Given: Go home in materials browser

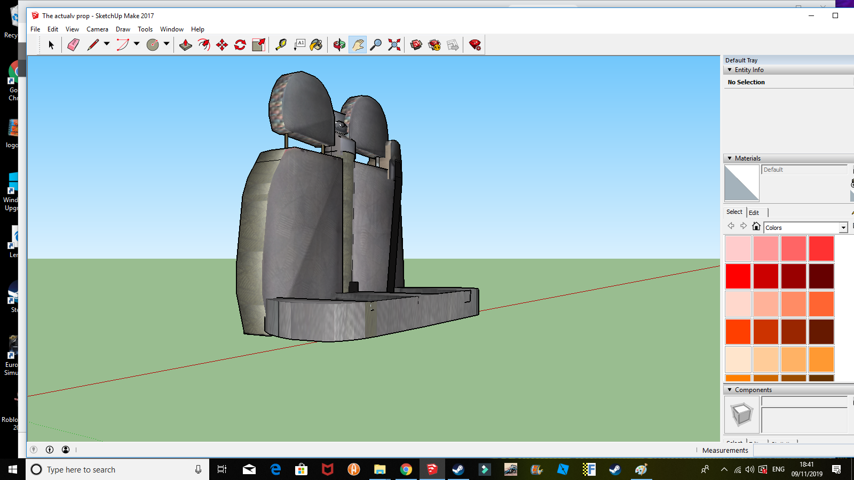Looking at the screenshot, I should click(756, 226).
